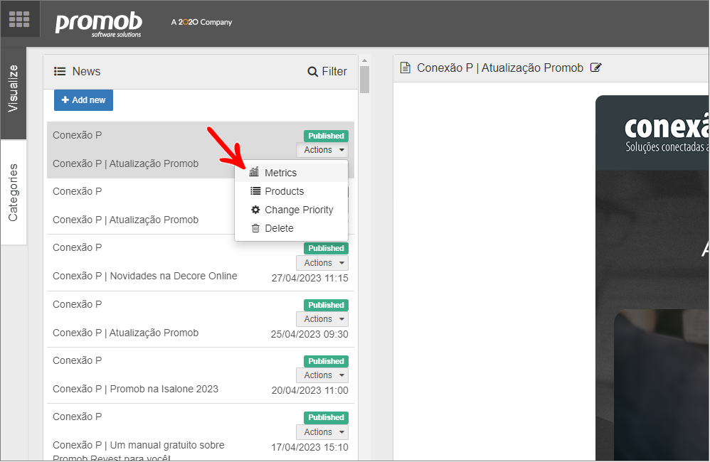This screenshot has width=710, height=462.
Task: Open Actions dropdown for Promob na Isalone 2023
Action: click(x=322, y=375)
